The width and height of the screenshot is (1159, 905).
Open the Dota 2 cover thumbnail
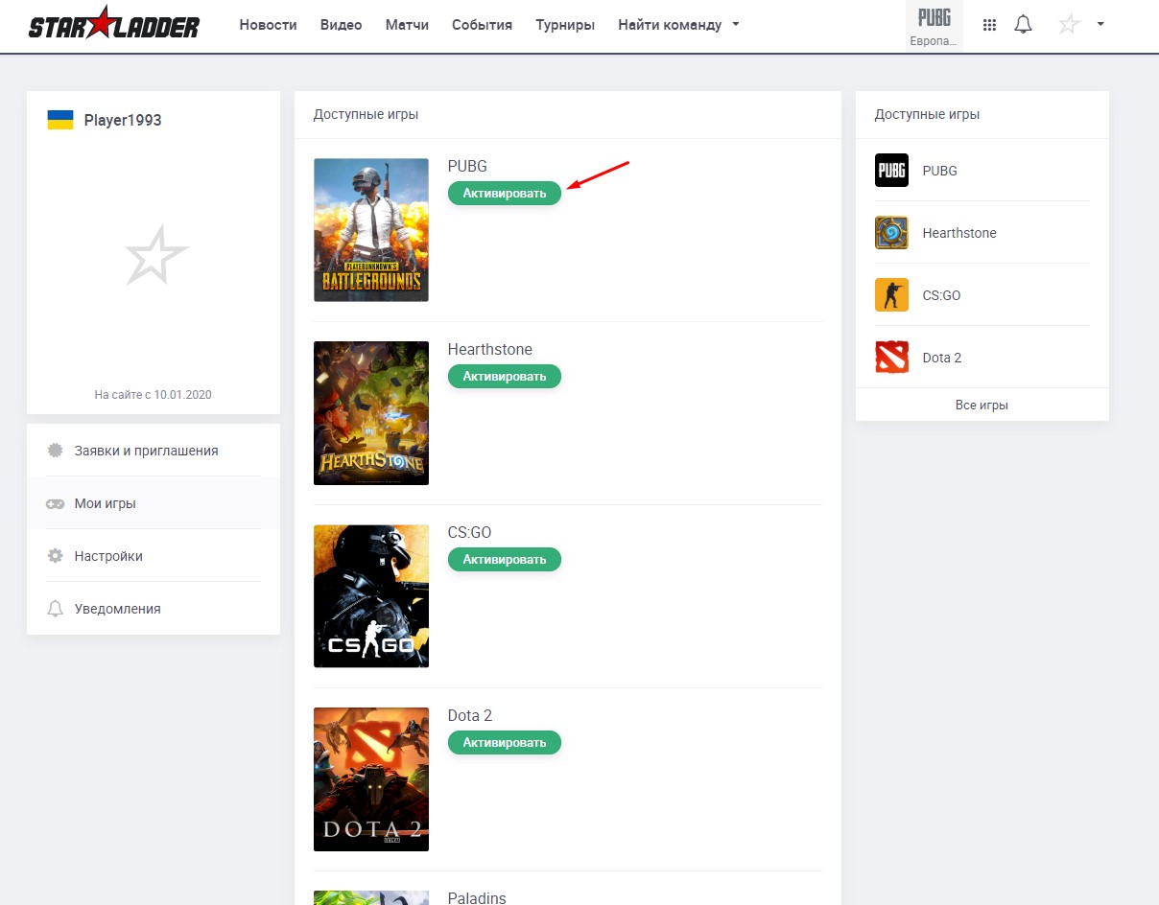click(x=370, y=779)
